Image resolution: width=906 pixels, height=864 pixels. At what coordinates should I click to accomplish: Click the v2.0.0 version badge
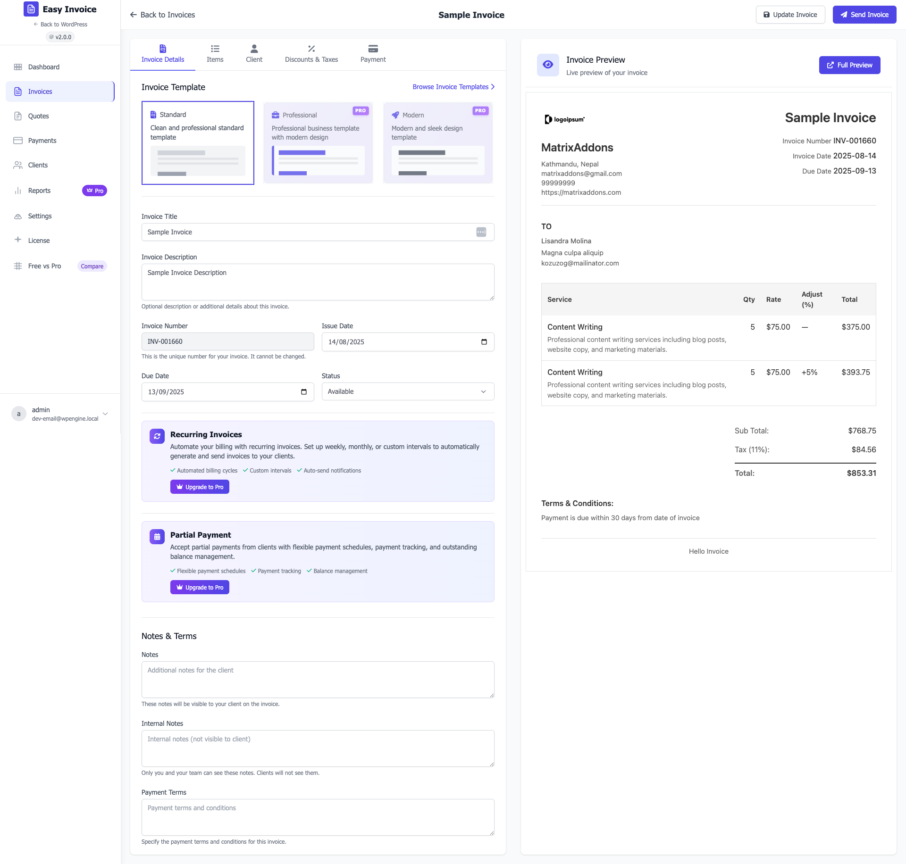60,37
